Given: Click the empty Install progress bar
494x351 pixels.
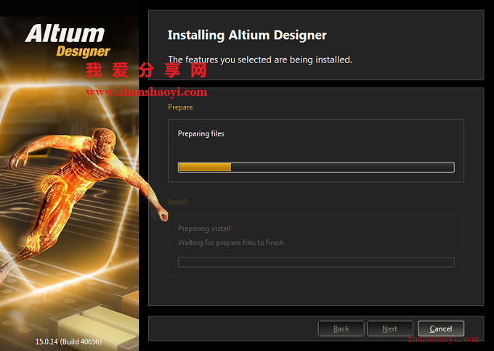Looking at the screenshot, I should tap(316, 262).
